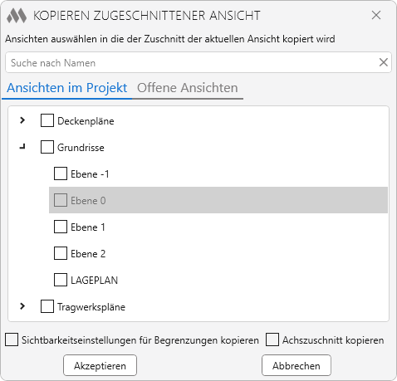The width and height of the screenshot is (397, 381).
Task: Tick the LAGEPLAN checkbox
Action: tap(61, 280)
